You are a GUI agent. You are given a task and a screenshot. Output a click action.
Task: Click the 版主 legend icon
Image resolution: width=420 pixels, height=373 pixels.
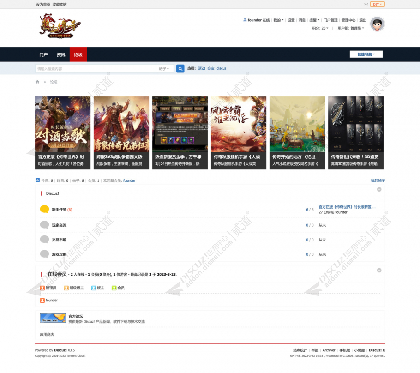pos(94,288)
